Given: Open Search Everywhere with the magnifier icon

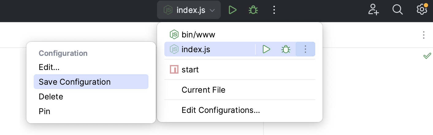Looking at the screenshot, I should coord(397,10).
